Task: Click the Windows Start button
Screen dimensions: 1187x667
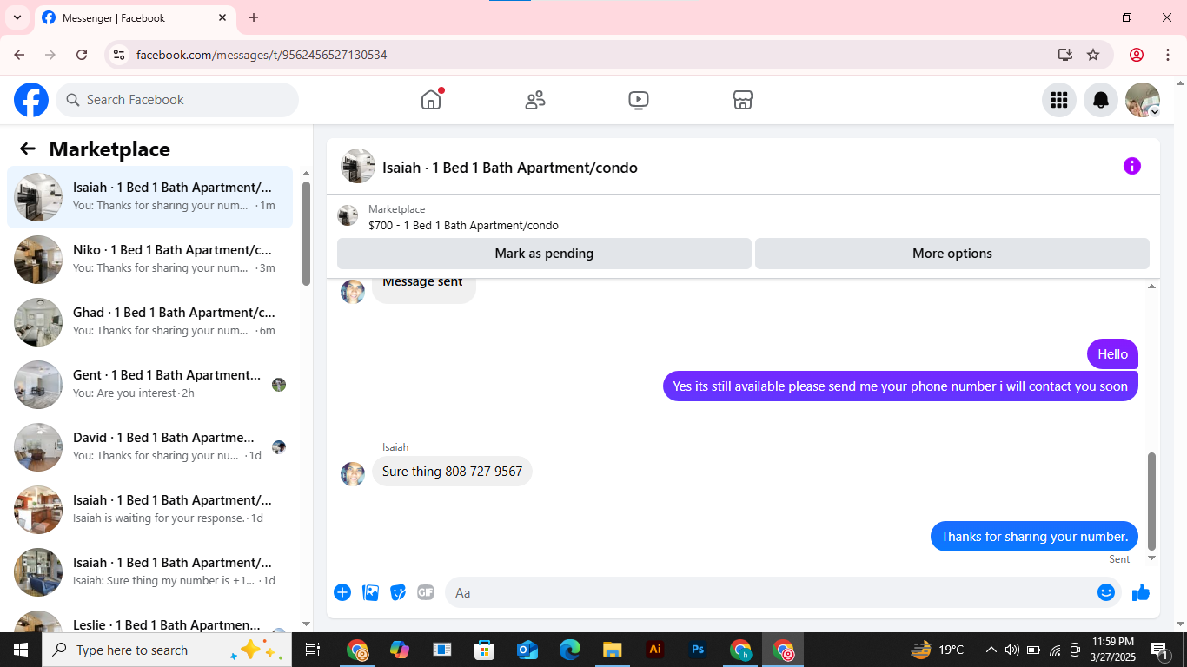Action: pyautogui.click(x=21, y=650)
